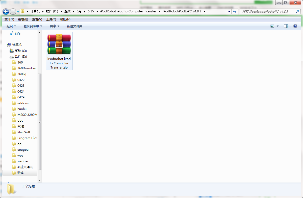Toggle the preview pane icon

[x=286, y=26]
